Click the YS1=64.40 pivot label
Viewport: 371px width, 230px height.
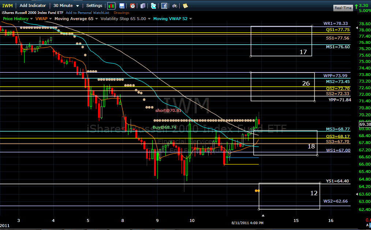[337, 181]
